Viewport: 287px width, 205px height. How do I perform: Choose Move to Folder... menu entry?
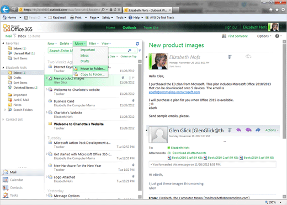pos(91,68)
